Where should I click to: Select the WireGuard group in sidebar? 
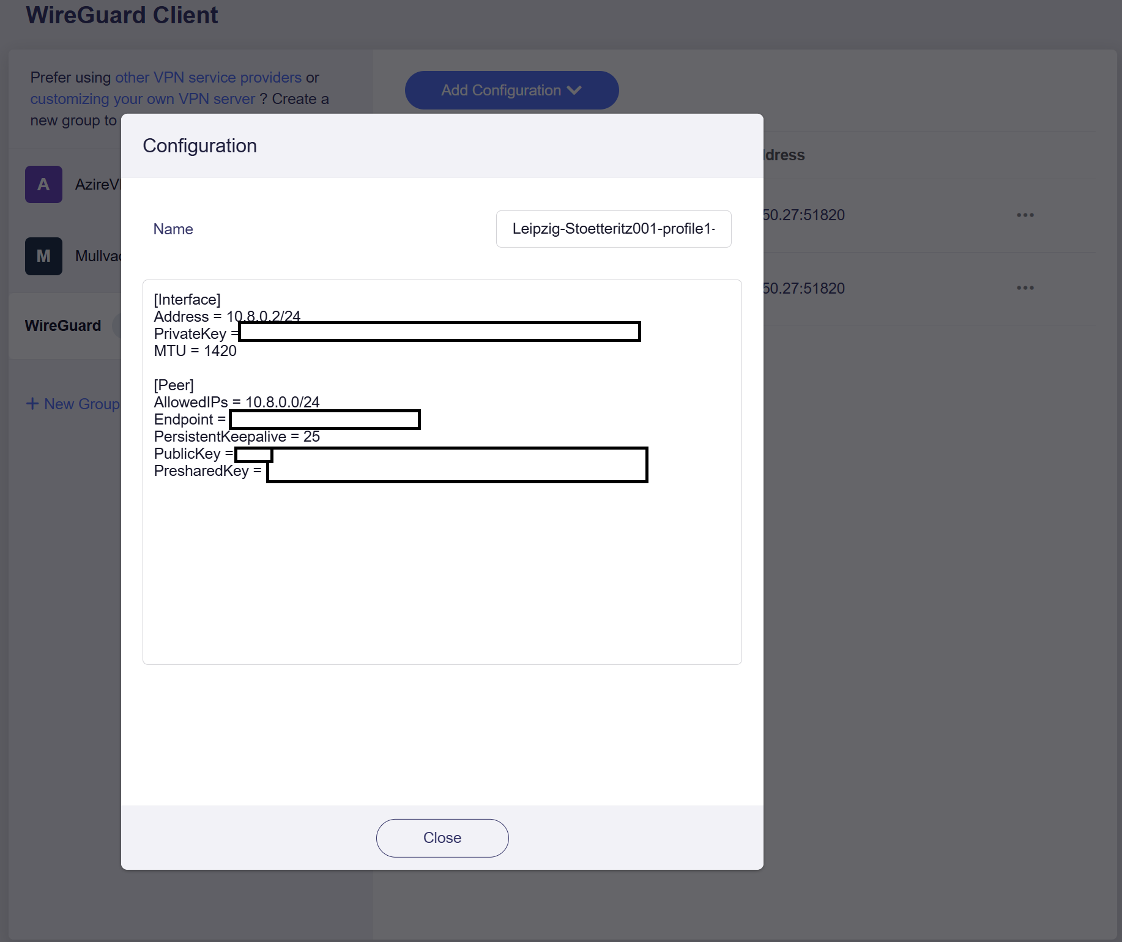click(63, 325)
